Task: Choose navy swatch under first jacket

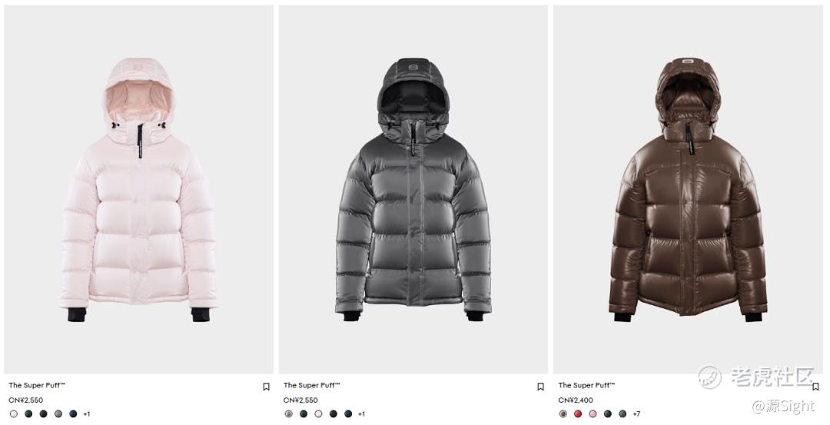Action: coord(73,414)
